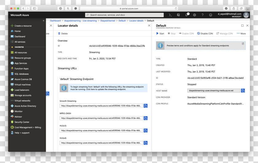Collapse the left sidebar menu
The height and width of the screenshot is (163, 258).
tap(43, 20)
